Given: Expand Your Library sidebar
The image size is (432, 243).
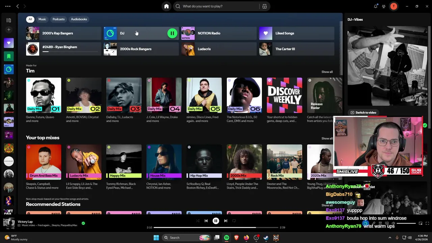Looking at the screenshot, I should 9,20.
